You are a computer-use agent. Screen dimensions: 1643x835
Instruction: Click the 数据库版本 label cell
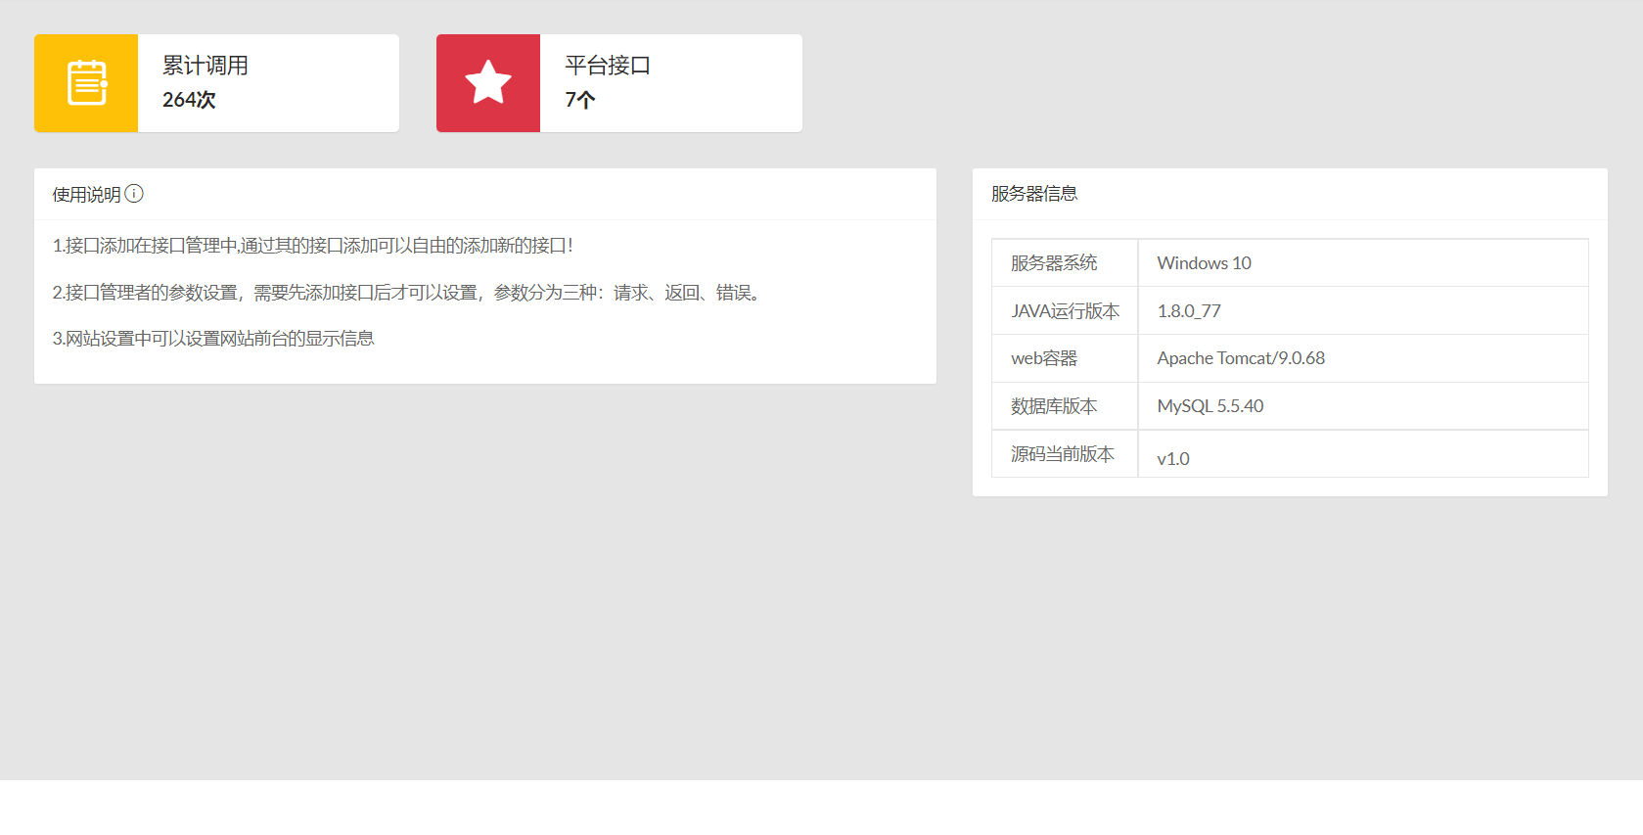1065,406
